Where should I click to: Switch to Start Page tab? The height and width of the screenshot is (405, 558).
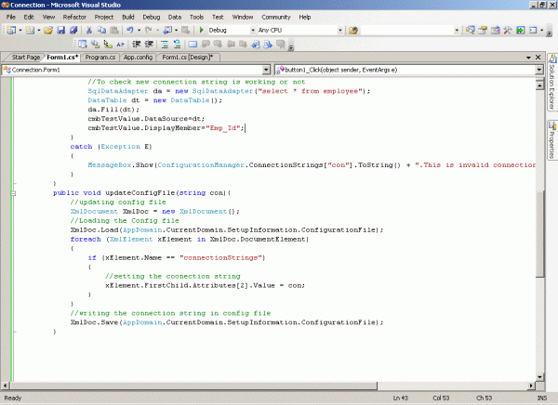26,58
